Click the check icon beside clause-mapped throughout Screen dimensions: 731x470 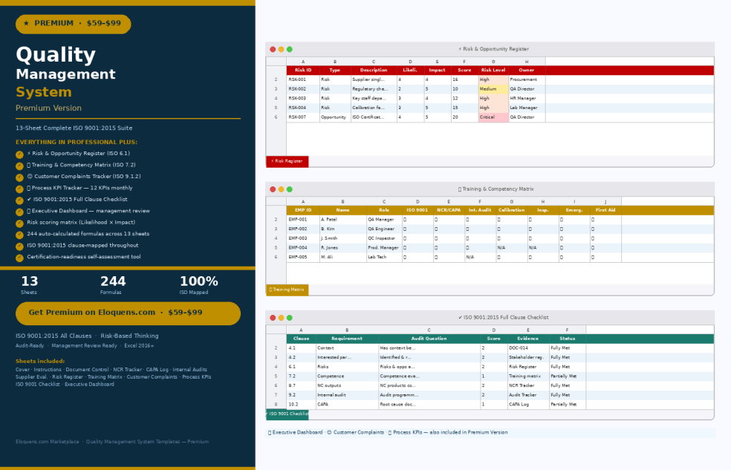pyautogui.click(x=19, y=247)
